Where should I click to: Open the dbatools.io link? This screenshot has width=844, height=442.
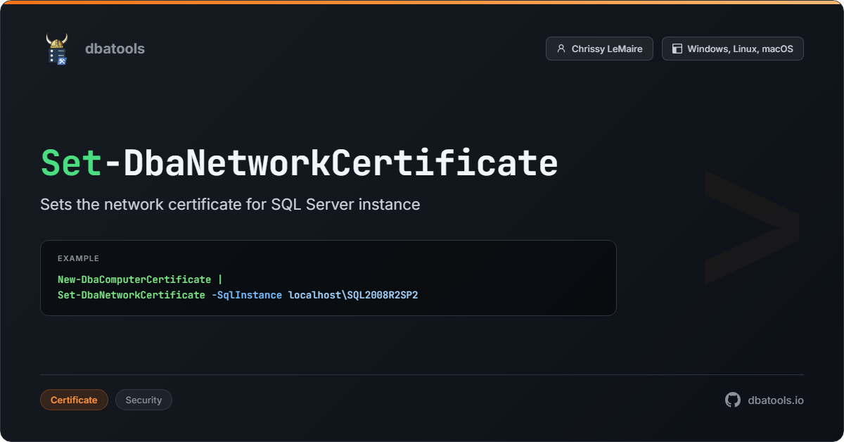776,399
